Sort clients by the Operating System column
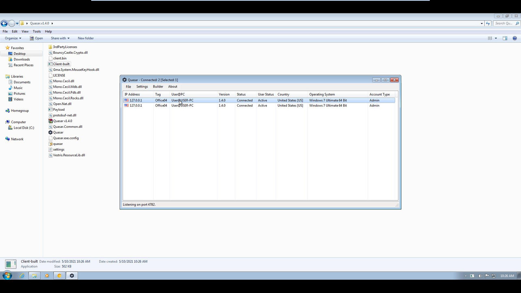Screen dimensions: 521x293 [x=337, y=94]
